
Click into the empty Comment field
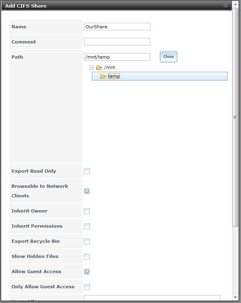tap(117, 42)
